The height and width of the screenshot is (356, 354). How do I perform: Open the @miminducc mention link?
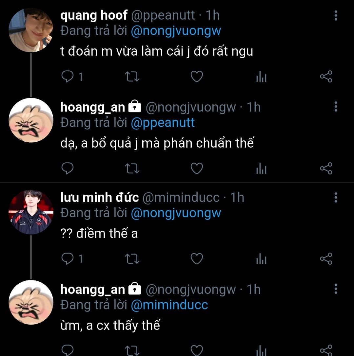169,305
